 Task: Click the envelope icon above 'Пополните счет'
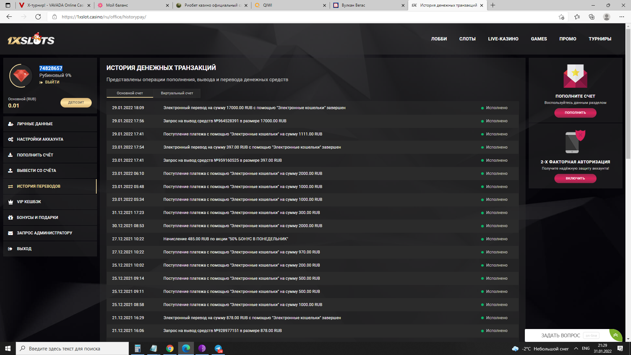pyautogui.click(x=575, y=76)
